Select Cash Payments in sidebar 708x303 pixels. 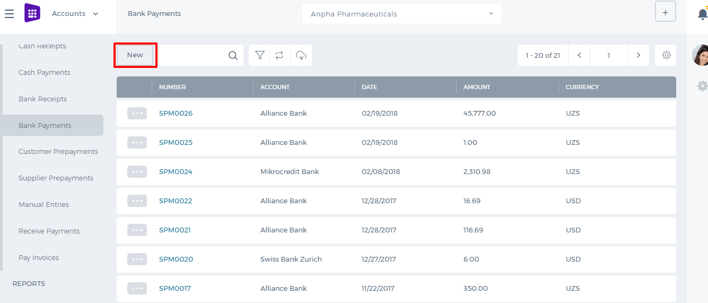[x=45, y=73]
